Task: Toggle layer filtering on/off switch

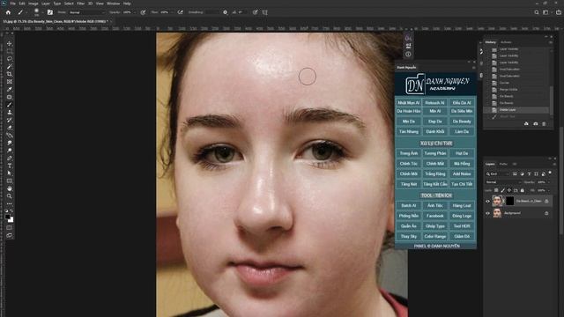Action: pos(550,173)
